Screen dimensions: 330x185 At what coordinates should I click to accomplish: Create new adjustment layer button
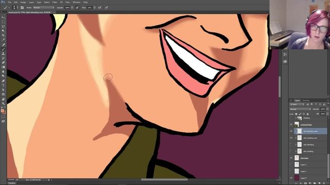pos(310,183)
